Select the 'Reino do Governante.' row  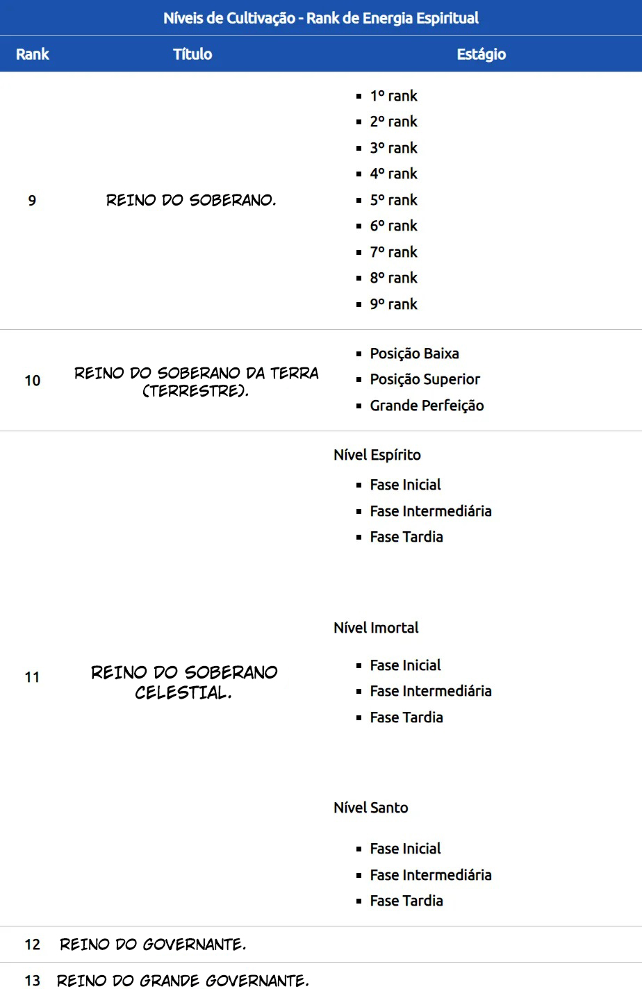pyautogui.click(x=153, y=945)
